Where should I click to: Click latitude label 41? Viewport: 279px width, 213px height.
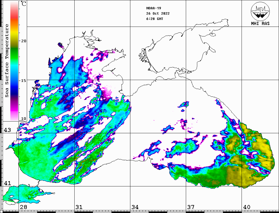7,183
